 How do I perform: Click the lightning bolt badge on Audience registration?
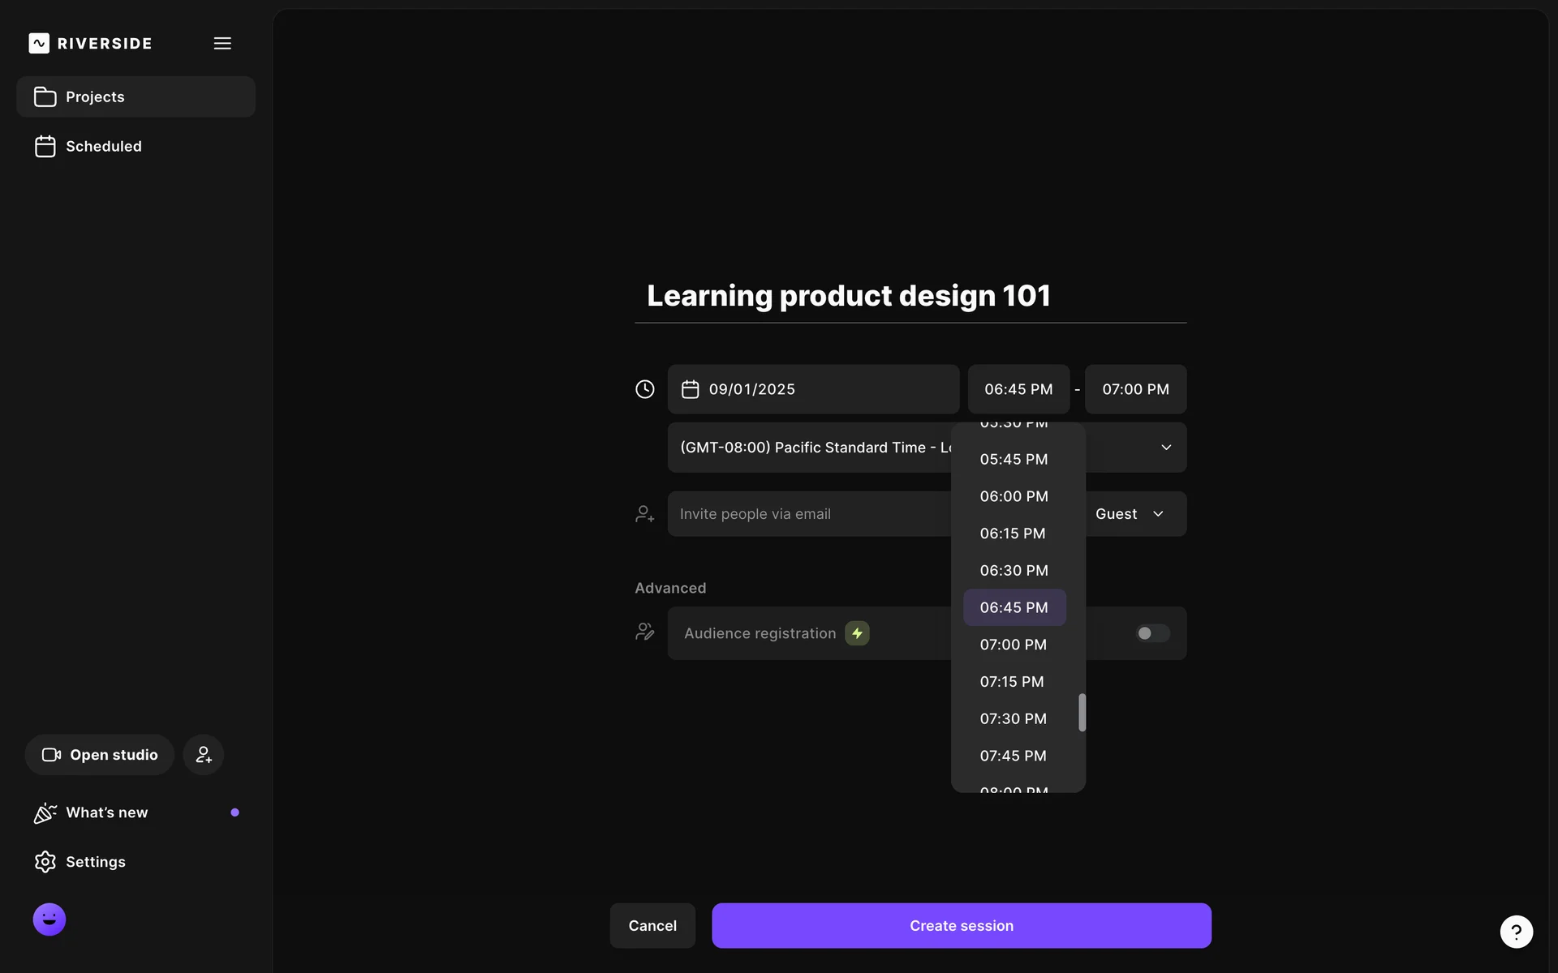point(857,633)
